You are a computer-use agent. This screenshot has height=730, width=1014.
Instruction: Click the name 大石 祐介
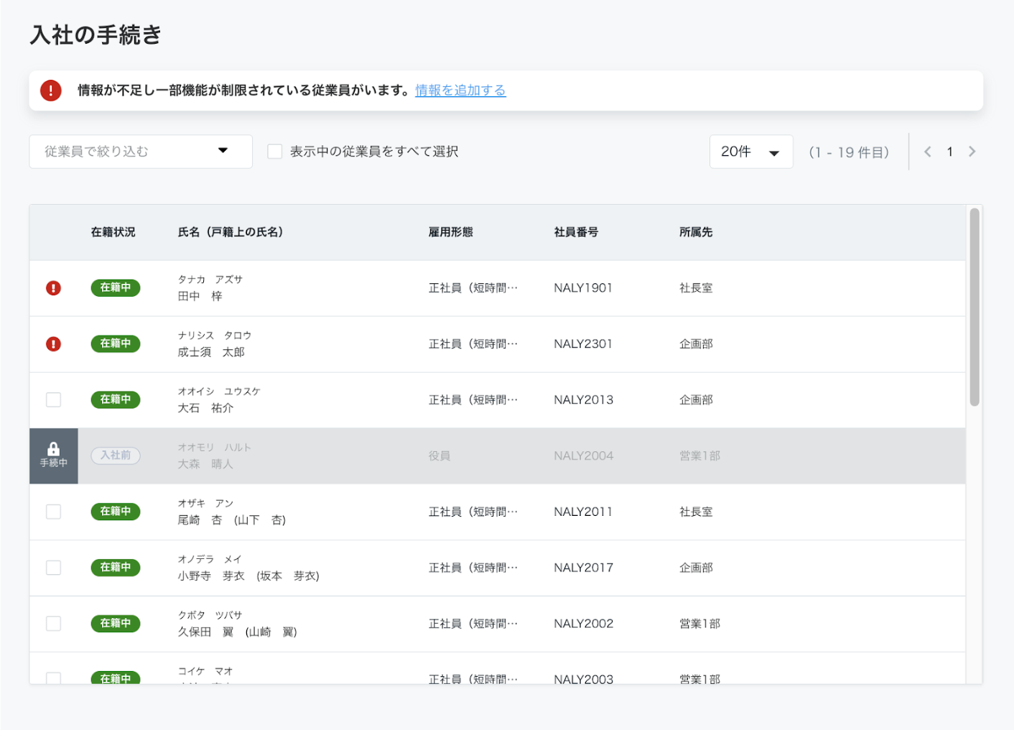click(205, 409)
